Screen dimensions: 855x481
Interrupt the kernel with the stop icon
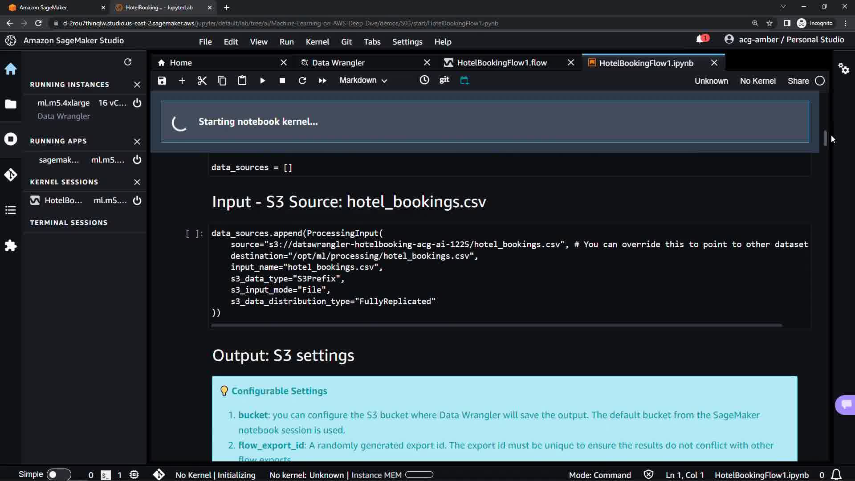(282, 81)
